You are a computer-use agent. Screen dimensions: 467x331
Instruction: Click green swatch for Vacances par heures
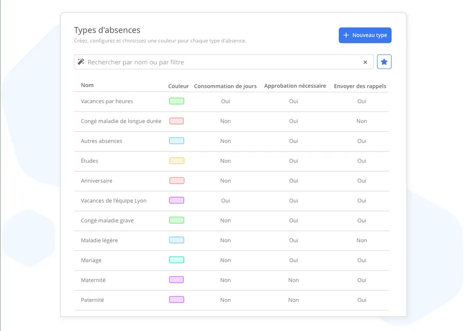[x=176, y=101]
